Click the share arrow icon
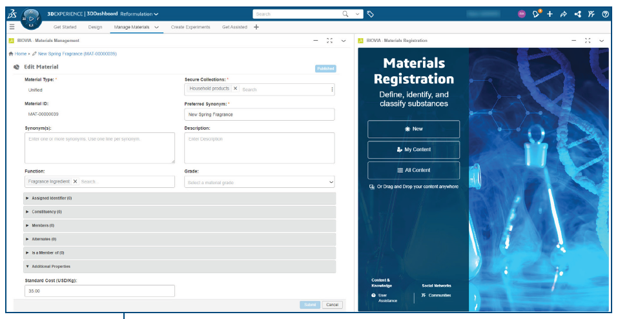This screenshot has height=319, width=618. tap(563, 14)
